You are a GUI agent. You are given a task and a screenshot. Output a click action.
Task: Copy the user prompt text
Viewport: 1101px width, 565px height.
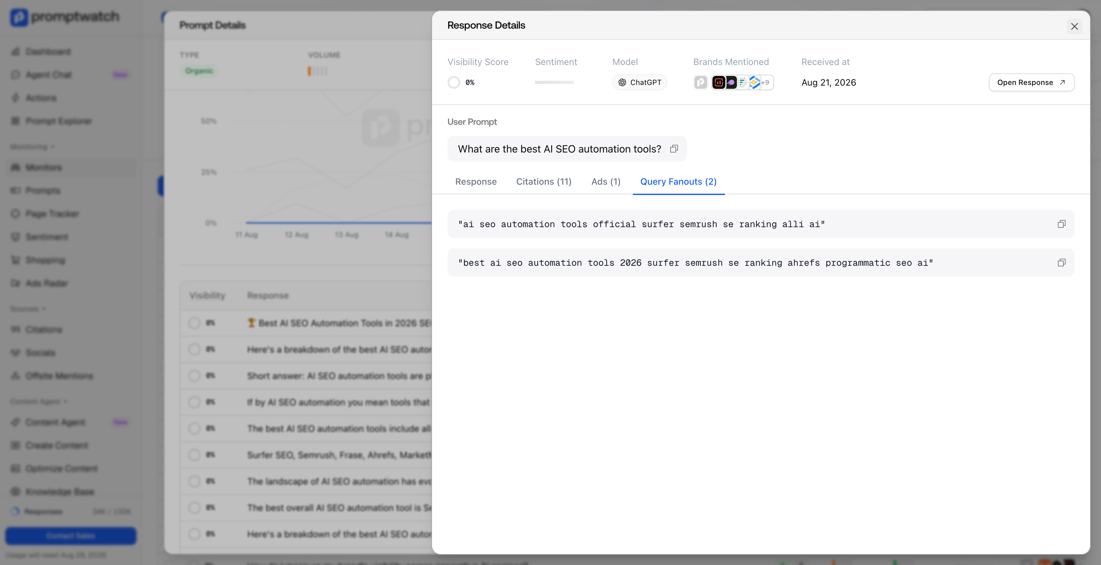[x=674, y=149]
